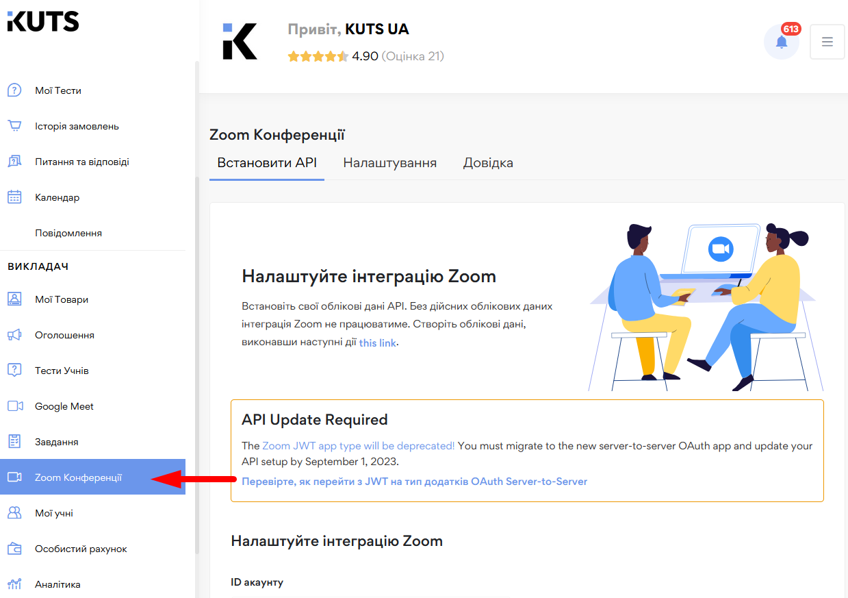This screenshot has width=848, height=598.
Task: Select the Zoom Конференції camera icon
Action: click(x=15, y=477)
